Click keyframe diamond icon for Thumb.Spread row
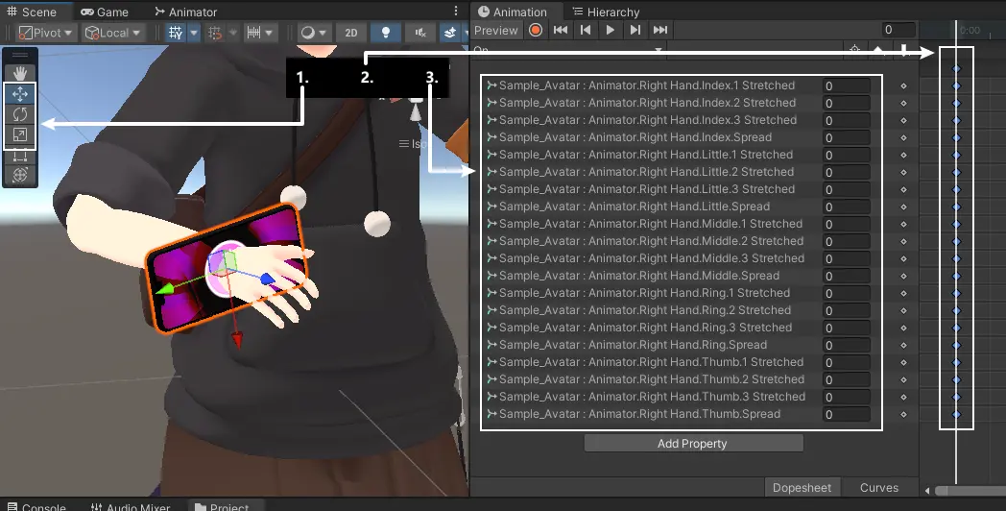Viewport: 1006px width, 511px height. click(x=903, y=415)
